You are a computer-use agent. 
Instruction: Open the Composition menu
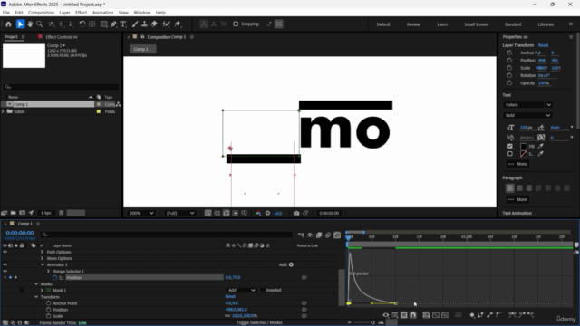click(41, 13)
